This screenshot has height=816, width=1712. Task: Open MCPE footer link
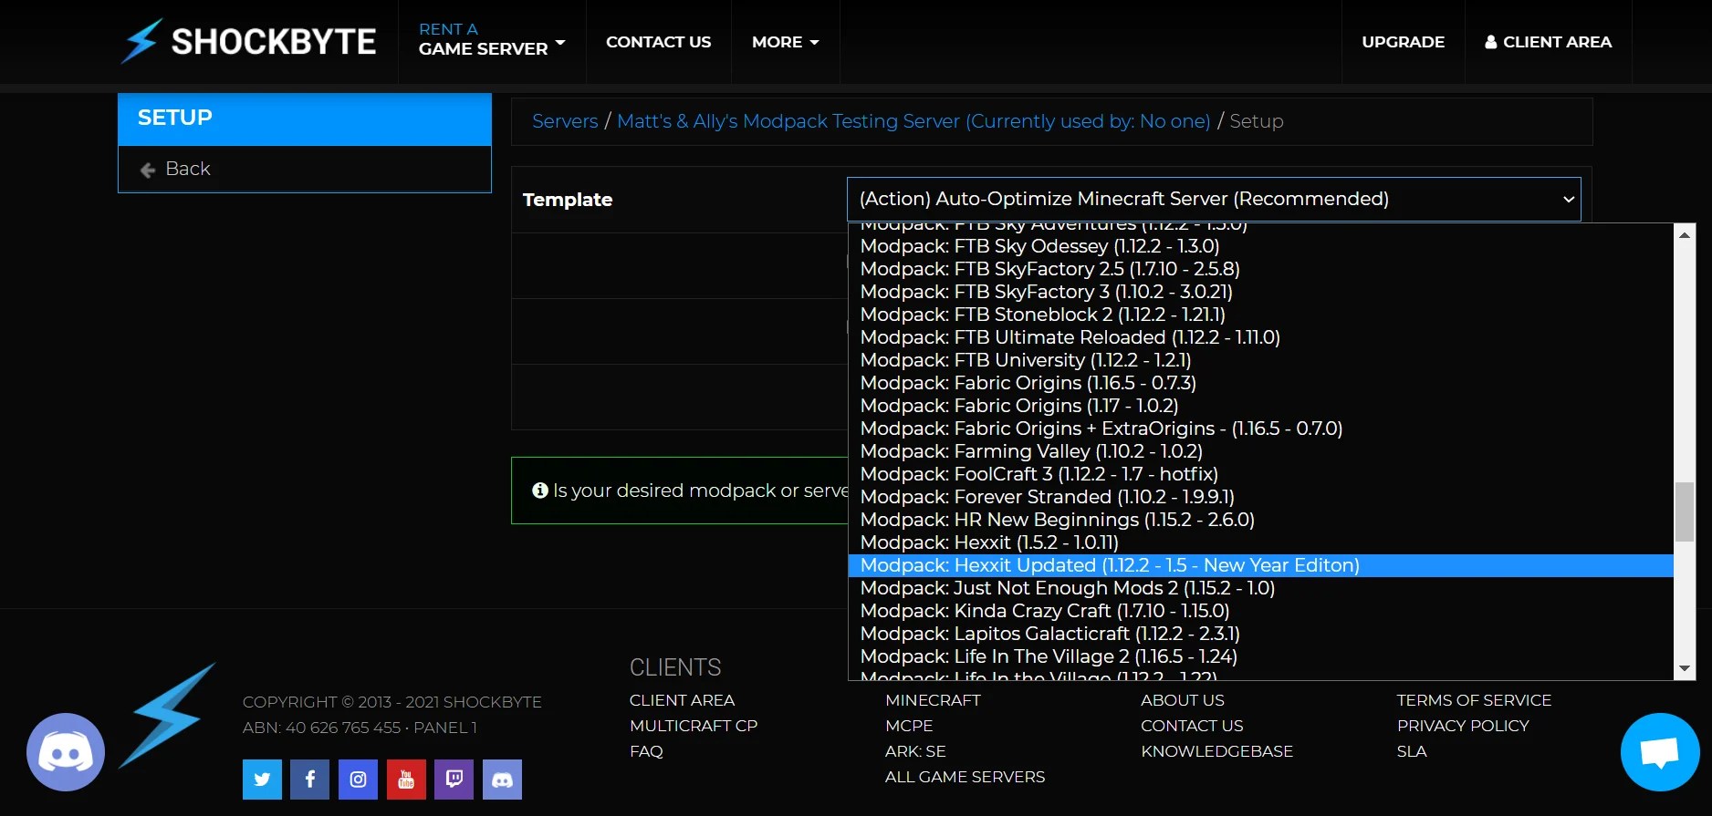coord(909,726)
